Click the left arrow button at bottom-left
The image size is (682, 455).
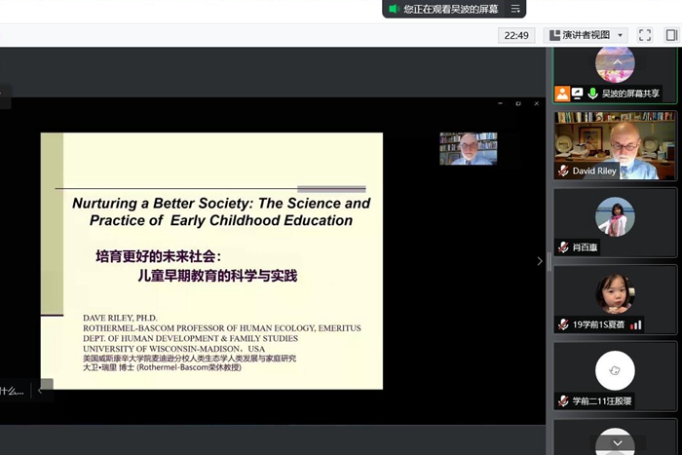[x=41, y=391]
